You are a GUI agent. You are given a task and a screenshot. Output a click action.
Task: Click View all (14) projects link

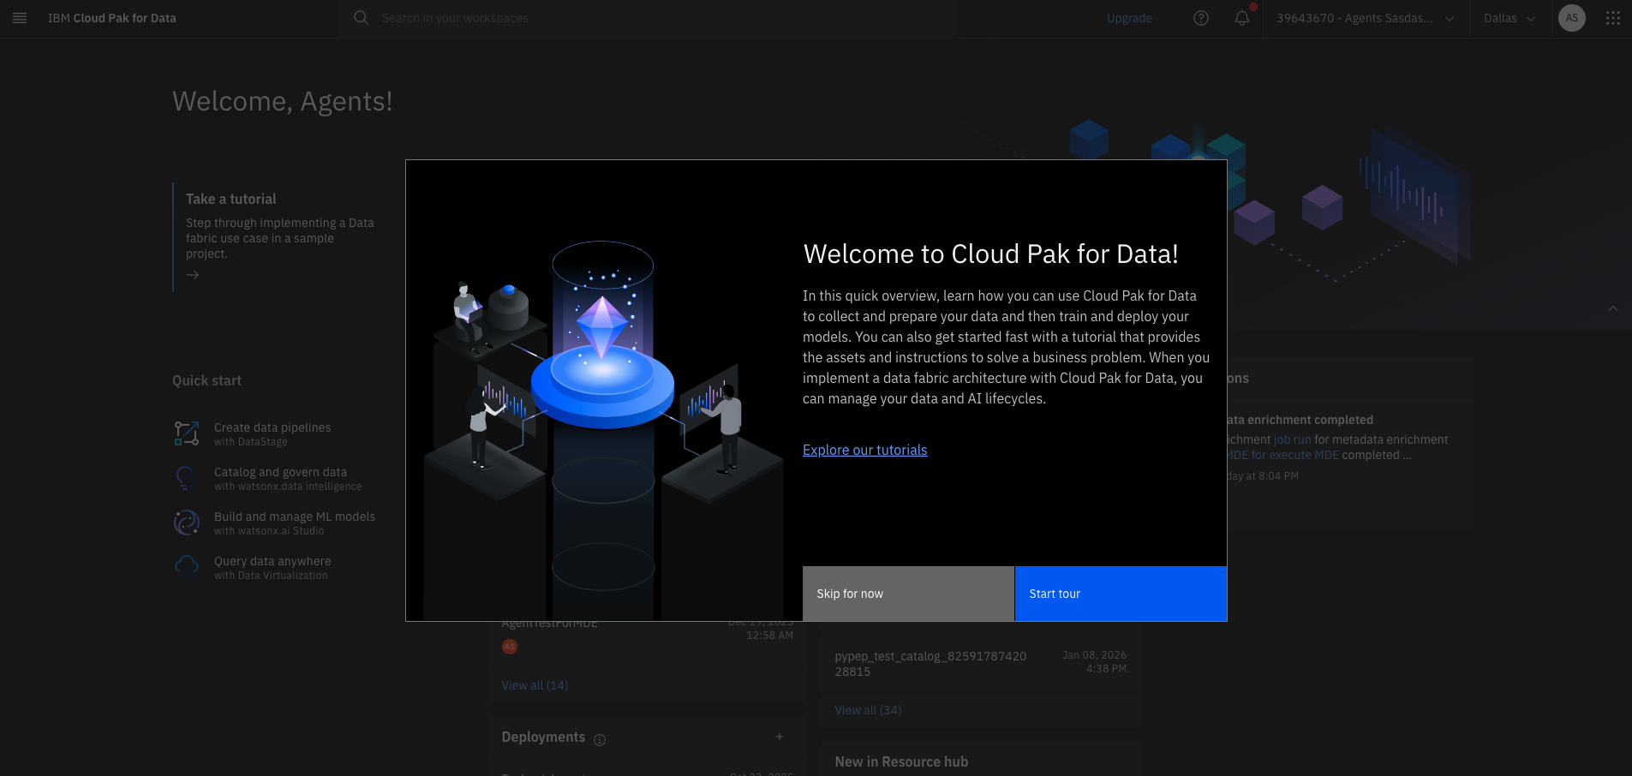535,685
